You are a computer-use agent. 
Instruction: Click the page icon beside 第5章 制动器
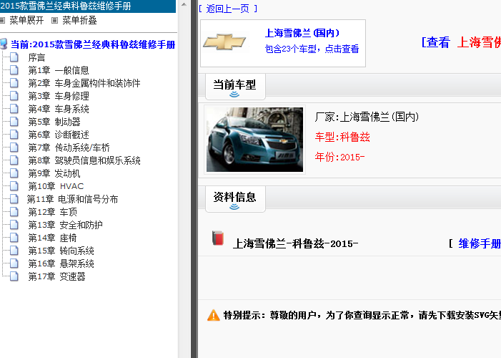point(14,122)
